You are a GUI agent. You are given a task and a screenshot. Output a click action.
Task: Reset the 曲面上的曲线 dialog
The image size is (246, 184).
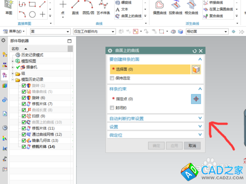[194, 51]
